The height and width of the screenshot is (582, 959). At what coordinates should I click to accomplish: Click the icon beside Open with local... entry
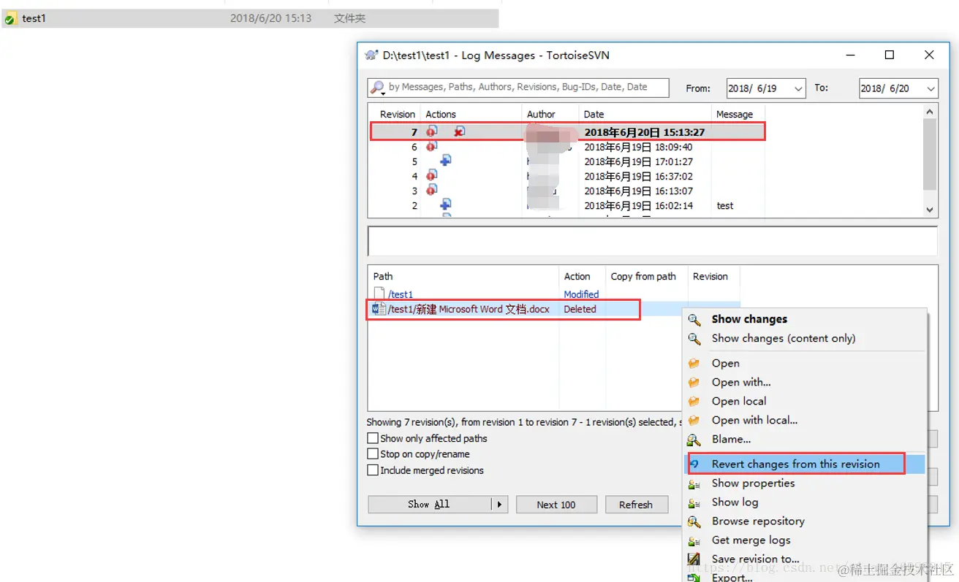pyautogui.click(x=694, y=421)
